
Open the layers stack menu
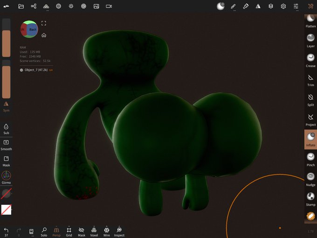point(271,6)
